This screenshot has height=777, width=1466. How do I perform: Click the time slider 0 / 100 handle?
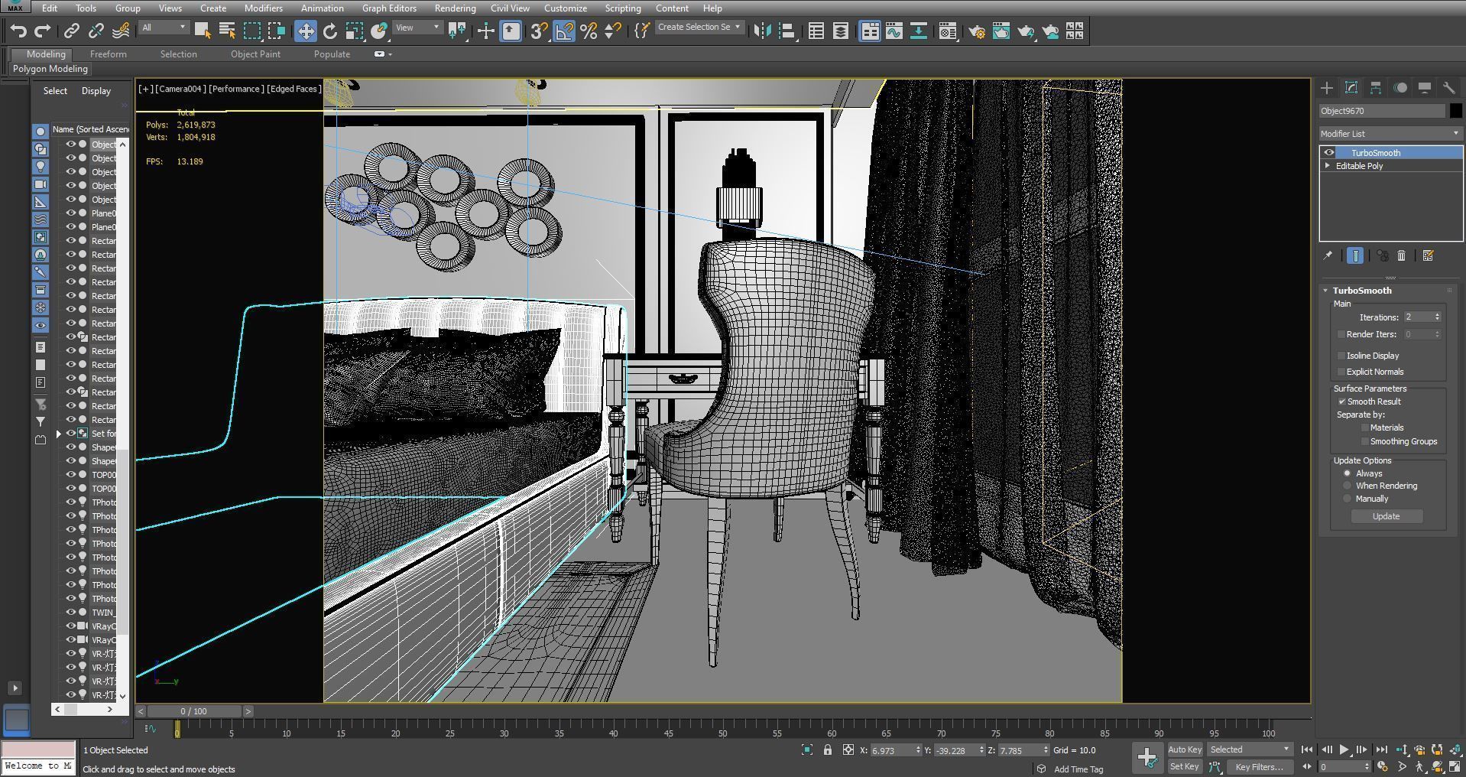(194, 711)
